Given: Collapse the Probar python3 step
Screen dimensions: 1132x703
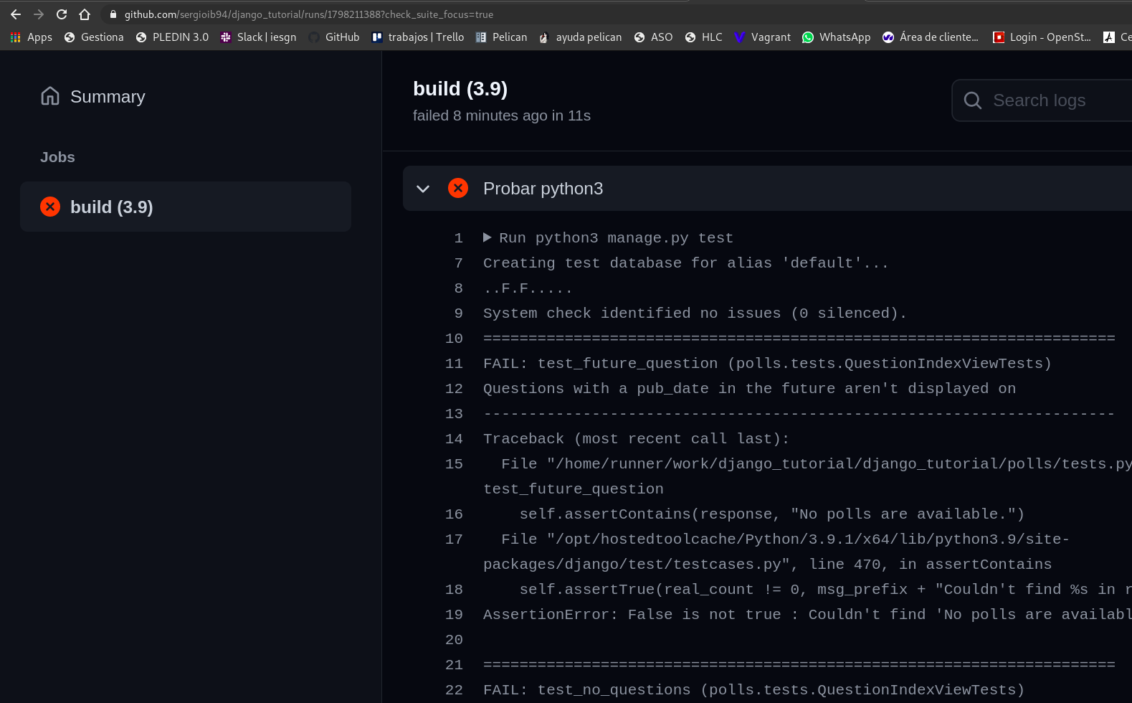Looking at the screenshot, I should (423, 189).
